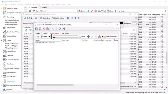Image resolution: width=168 pixels, height=94 pixels.
Task: Click Mail Merge in Customers toolbar
Action: [120, 11]
